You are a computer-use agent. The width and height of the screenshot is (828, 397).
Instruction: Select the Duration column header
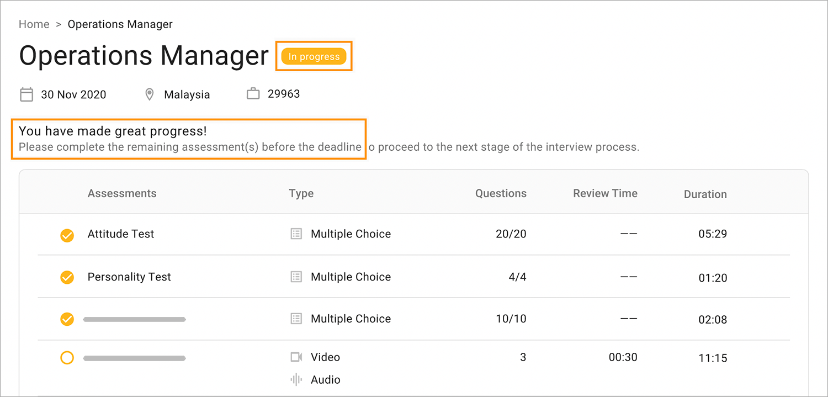705,194
